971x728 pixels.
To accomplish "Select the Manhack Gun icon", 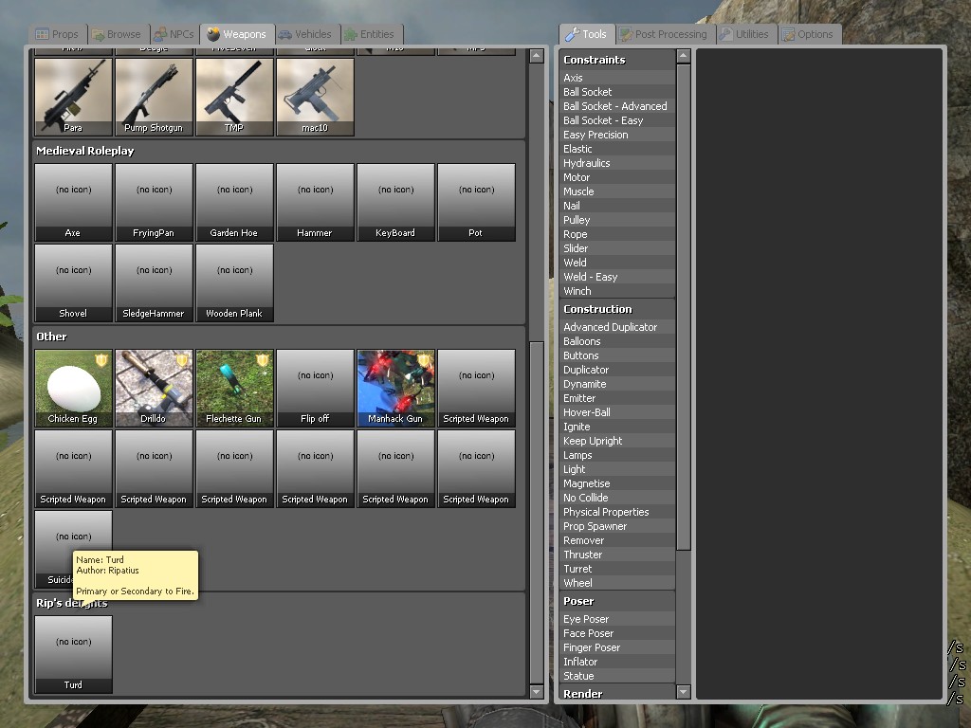I will (395, 388).
